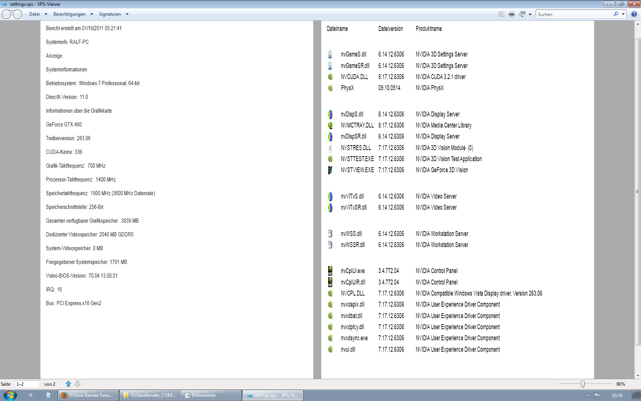Click the Video-BIOS-Version line

pyautogui.click(x=82, y=276)
